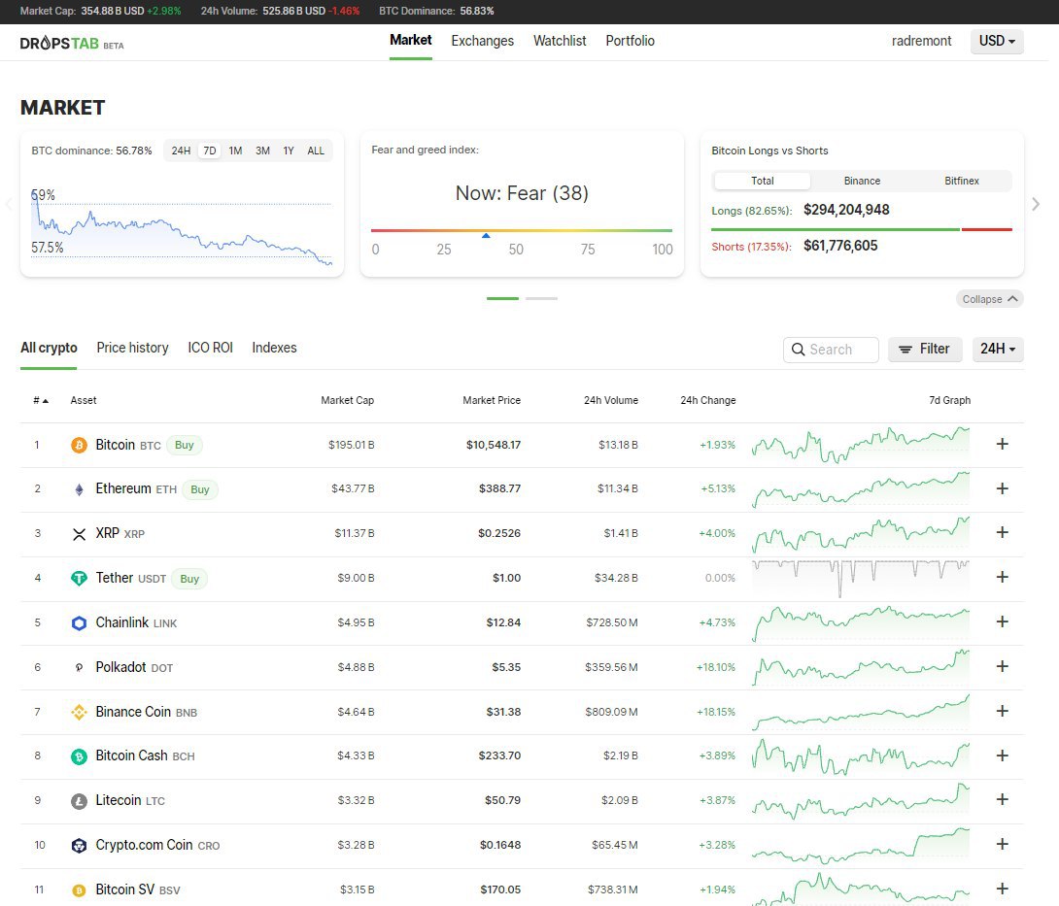Collapse the market widgets section
Image resolution: width=1059 pixels, height=906 pixels.
pyautogui.click(x=989, y=299)
